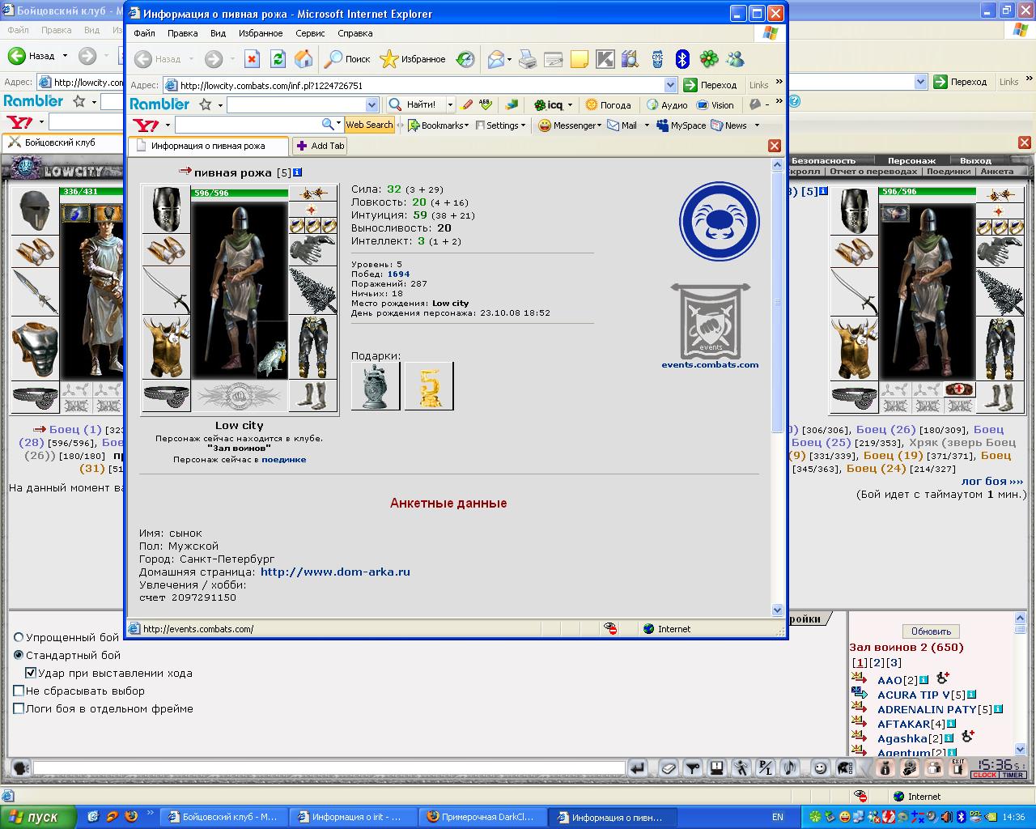Open the History toolbar icon

(x=465, y=59)
